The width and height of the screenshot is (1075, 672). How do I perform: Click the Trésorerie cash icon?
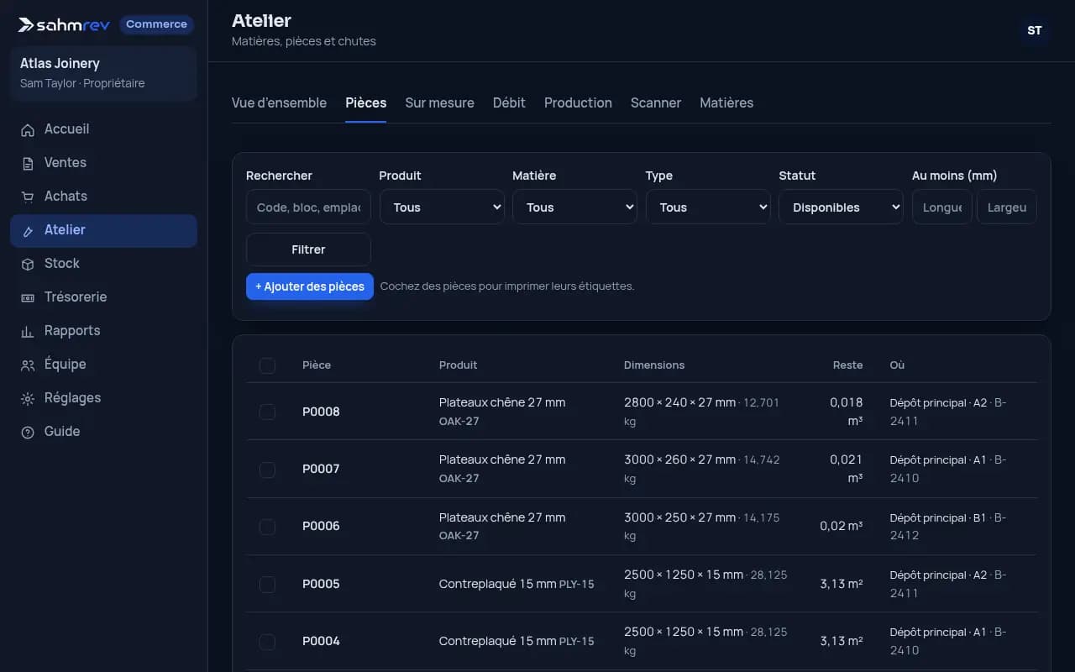click(x=28, y=297)
